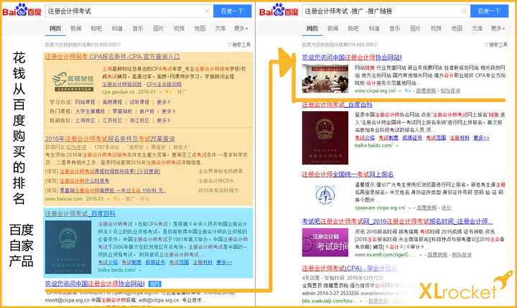The height and width of the screenshot is (308, 517).
Task: Open 考试吧注册会计师考试网 result title
Action: pos(397,221)
